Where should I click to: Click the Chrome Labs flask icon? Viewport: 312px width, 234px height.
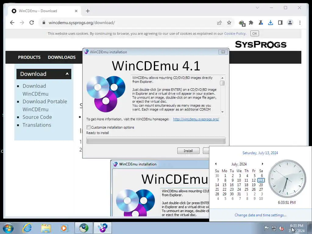261,23
